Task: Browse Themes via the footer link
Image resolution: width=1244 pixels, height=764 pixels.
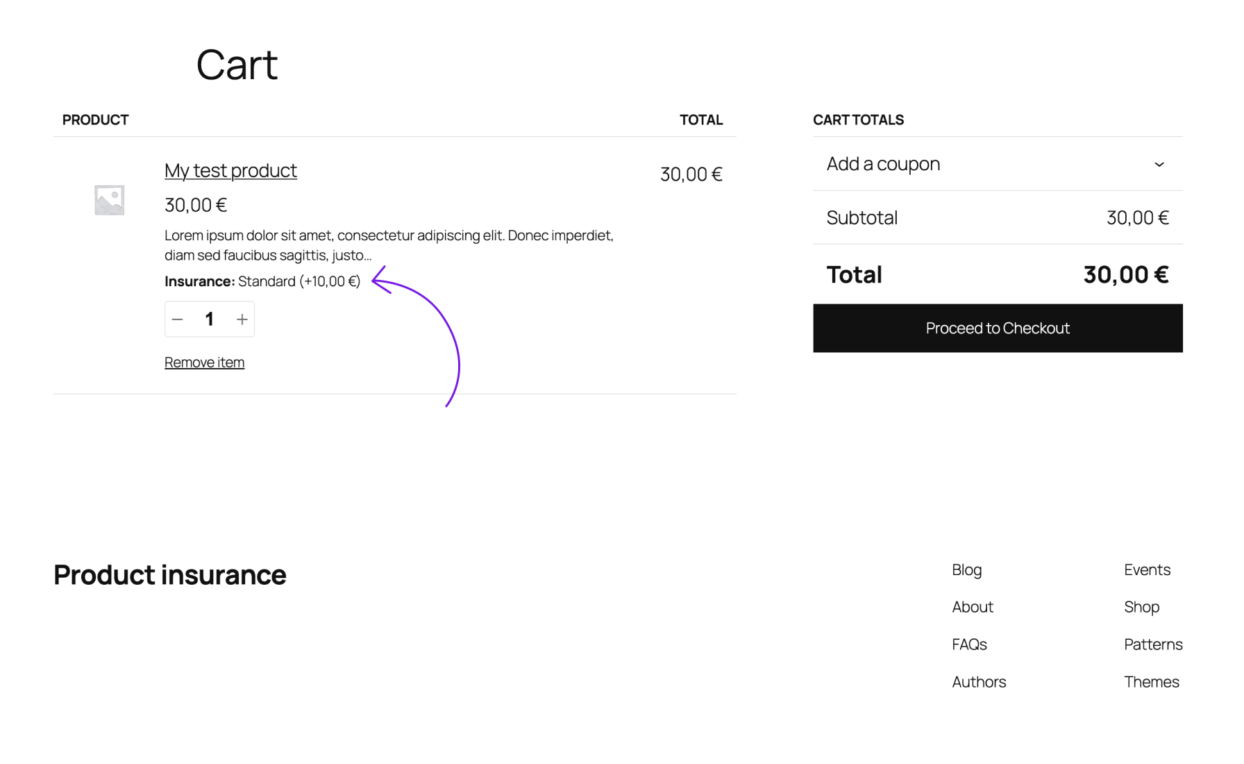Action: pos(1152,682)
